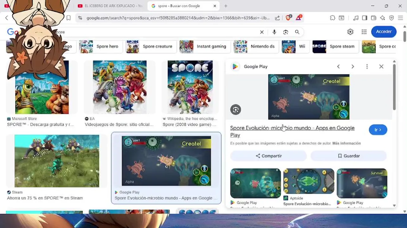
Task: Open the selected Google Play microbe image
Action: tap(166, 161)
